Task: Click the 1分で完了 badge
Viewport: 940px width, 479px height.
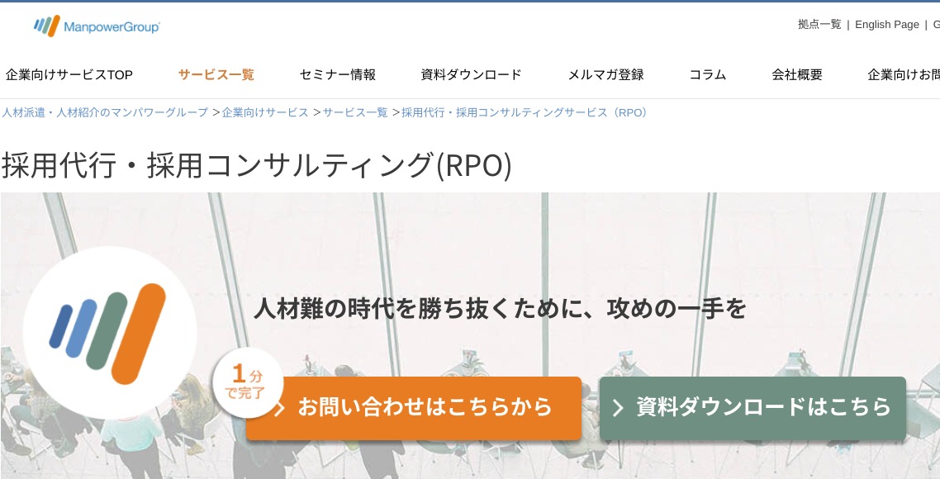Action: 247,384
